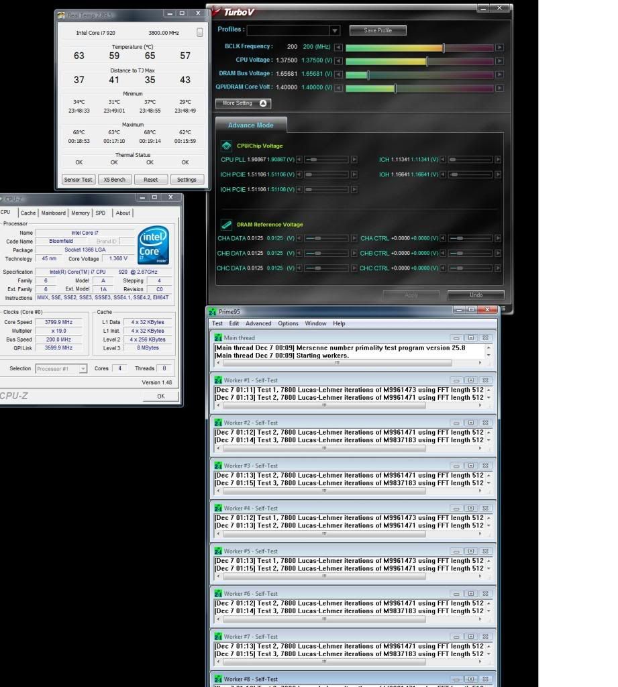This screenshot has width=618, height=687.
Task: Click BCLK Frequency increase arrow in TurboV
Action: (x=499, y=48)
